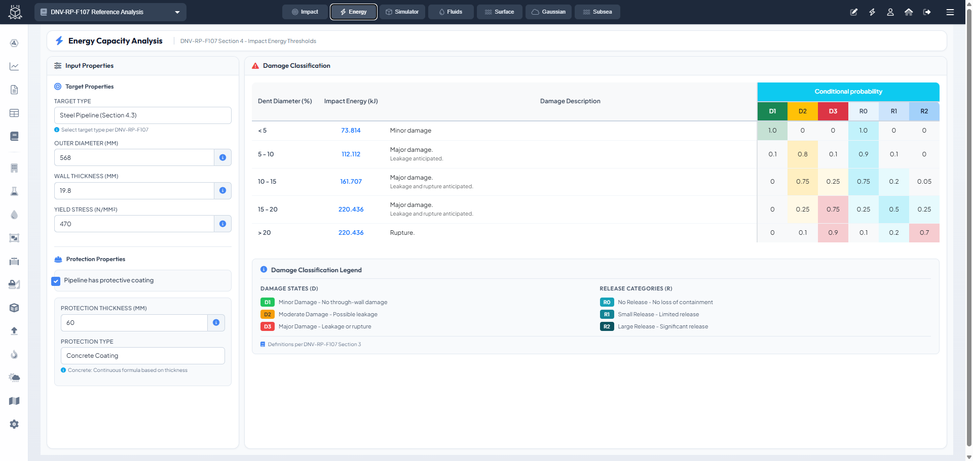This screenshot has width=973, height=461.
Task: Open settings gear in left sidebar
Action: point(14,424)
